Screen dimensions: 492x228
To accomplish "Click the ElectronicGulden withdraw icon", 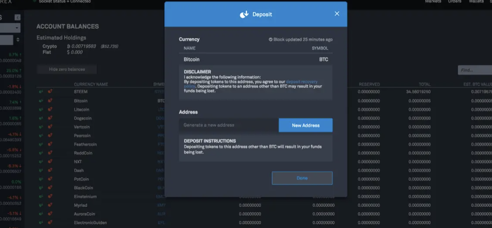I will pyautogui.click(x=50, y=223).
